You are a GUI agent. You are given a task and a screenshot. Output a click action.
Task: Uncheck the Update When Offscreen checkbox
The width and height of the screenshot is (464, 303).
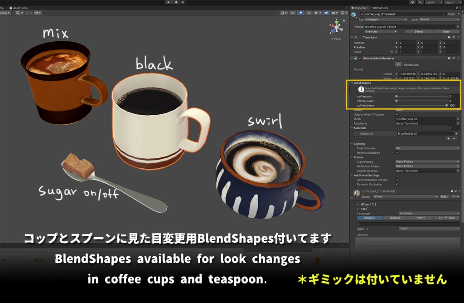tap(396, 115)
